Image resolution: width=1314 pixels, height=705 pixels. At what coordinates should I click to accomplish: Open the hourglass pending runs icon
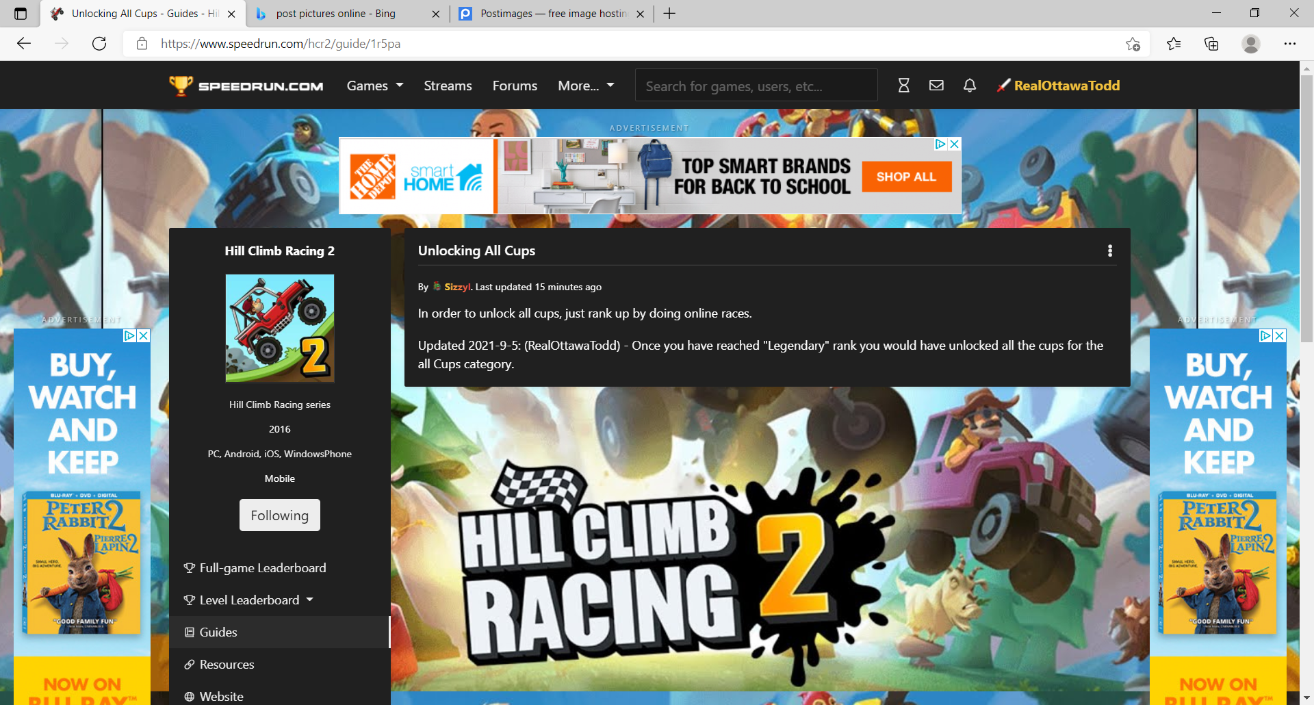[903, 86]
